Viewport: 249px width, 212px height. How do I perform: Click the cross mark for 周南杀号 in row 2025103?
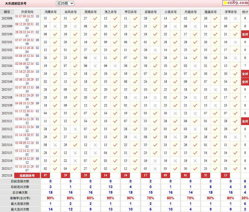[95, 58]
